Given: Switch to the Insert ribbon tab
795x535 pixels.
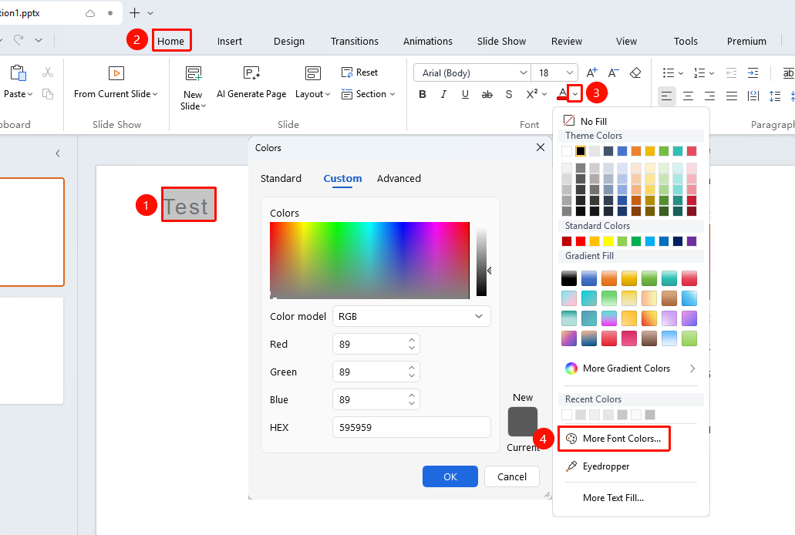Looking at the screenshot, I should 230,42.
